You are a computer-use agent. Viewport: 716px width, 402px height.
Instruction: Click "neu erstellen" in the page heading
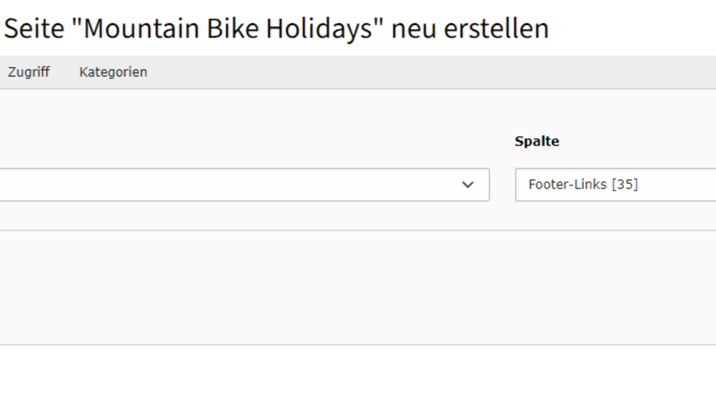[x=470, y=29]
